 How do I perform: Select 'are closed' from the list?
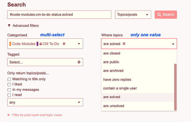(x=138, y=53)
